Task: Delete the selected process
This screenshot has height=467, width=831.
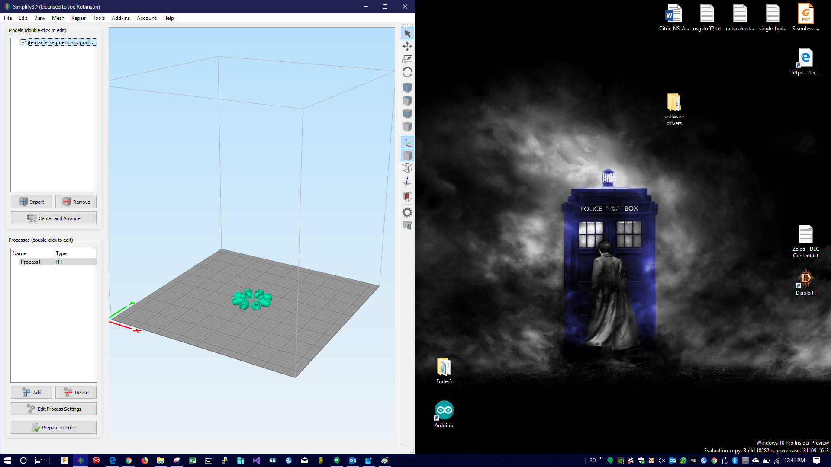Action: tap(76, 393)
